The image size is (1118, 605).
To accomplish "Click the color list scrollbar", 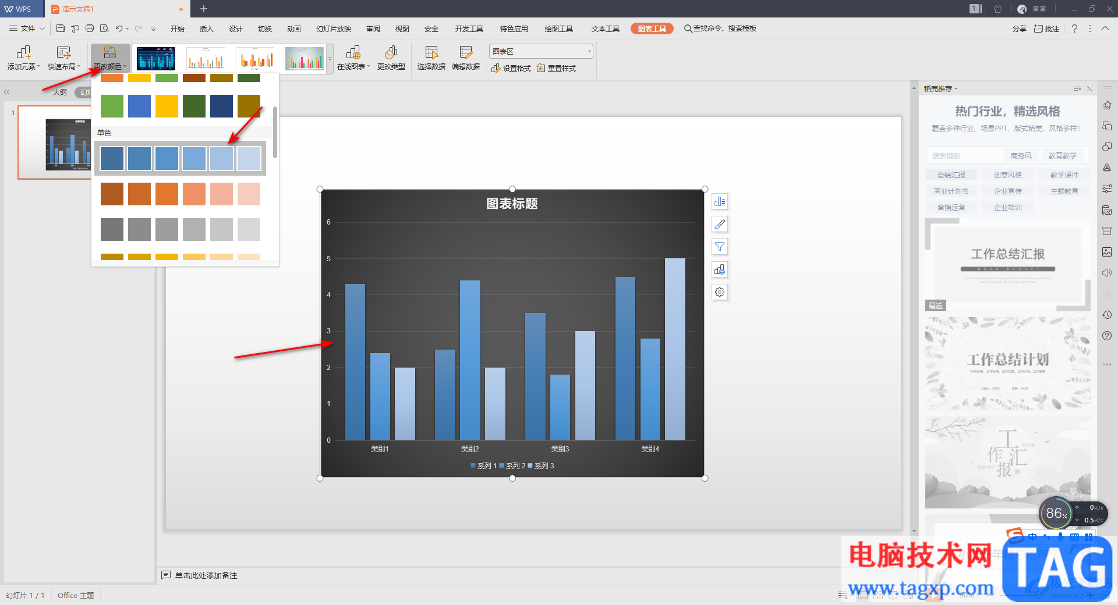I will pos(275,131).
